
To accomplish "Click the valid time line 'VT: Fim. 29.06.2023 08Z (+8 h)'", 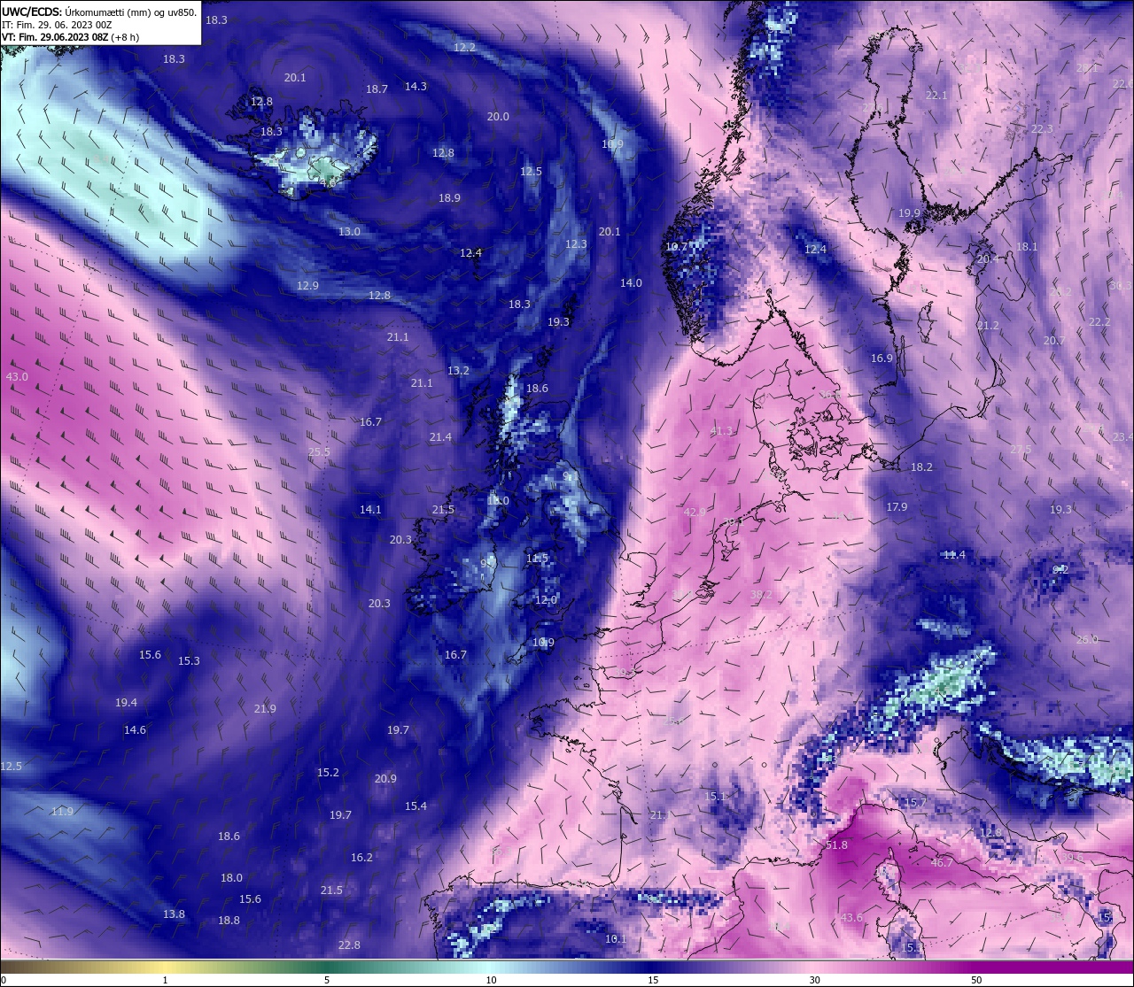I will click(70, 37).
